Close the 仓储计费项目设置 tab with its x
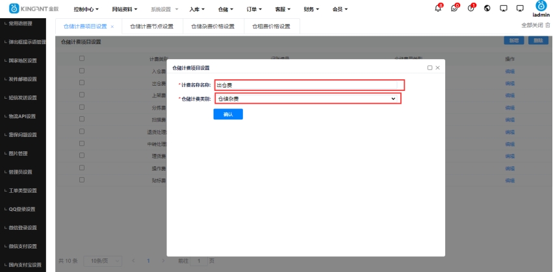The width and height of the screenshot is (553, 272). [112, 27]
